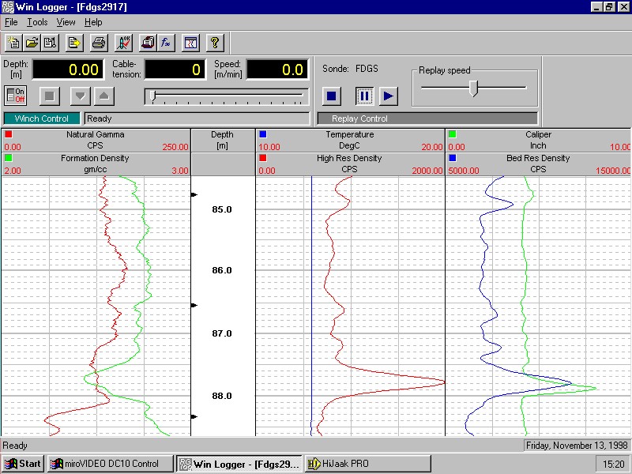Click the New log file icon

pyautogui.click(x=13, y=43)
